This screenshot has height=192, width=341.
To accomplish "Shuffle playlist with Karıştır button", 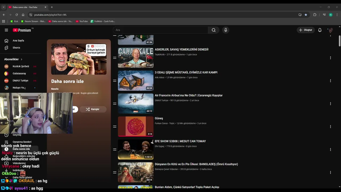I will click(x=93, y=109).
